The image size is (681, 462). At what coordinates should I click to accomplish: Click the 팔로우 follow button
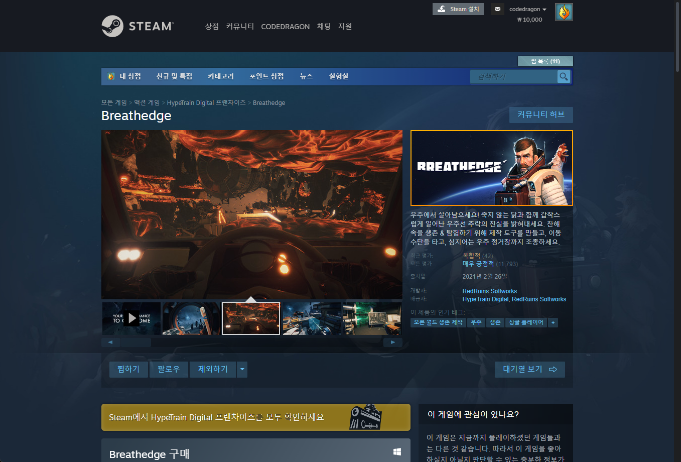tap(169, 369)
